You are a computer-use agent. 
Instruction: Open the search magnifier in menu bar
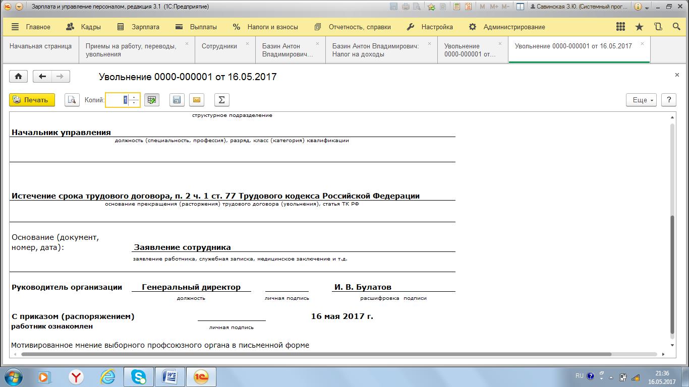(x=676, y=27)
